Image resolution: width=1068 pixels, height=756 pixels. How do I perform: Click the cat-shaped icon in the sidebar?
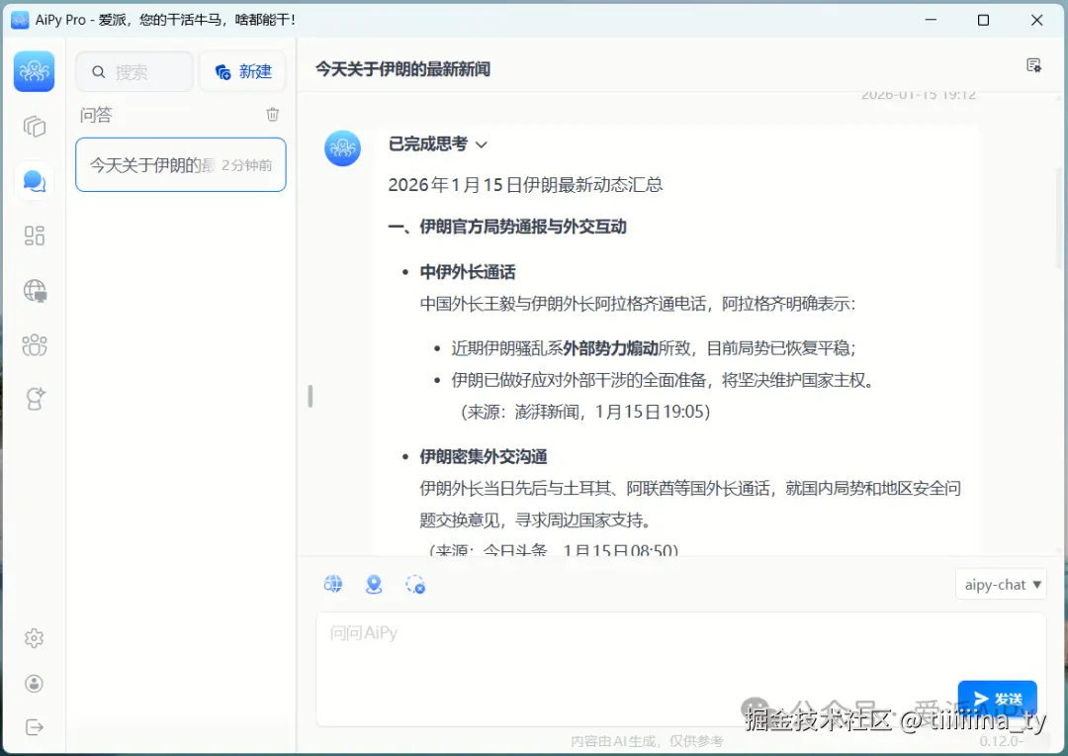pos(34,398)
